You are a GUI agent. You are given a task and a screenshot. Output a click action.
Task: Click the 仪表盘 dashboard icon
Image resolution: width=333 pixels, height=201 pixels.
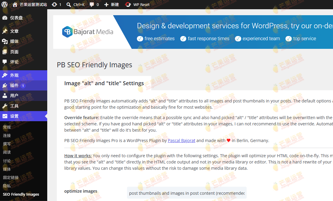[5, 18]
